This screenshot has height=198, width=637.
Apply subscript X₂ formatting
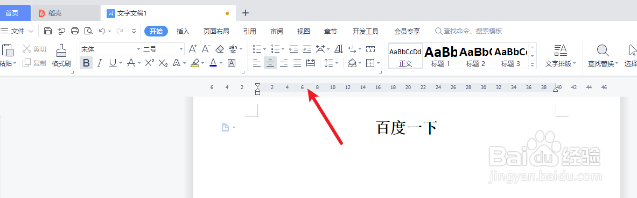[x=163, y=63]
